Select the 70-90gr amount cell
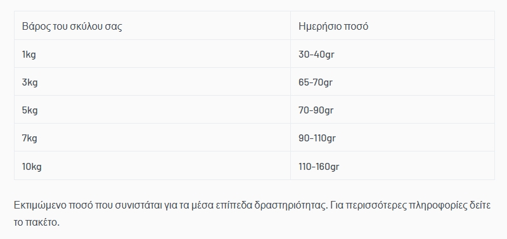This screenshot has height=239, width=507. [x=392, y=110]
